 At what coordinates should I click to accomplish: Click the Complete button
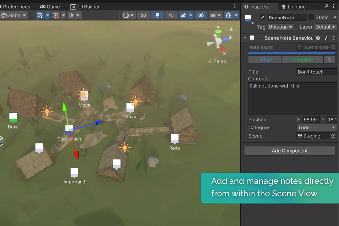pos(302,59)
